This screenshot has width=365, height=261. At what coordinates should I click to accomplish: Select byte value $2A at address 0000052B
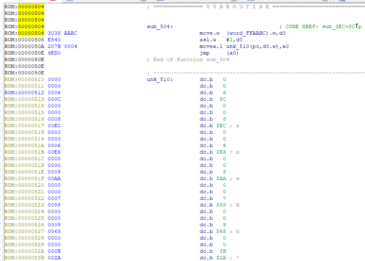[221, 258]
